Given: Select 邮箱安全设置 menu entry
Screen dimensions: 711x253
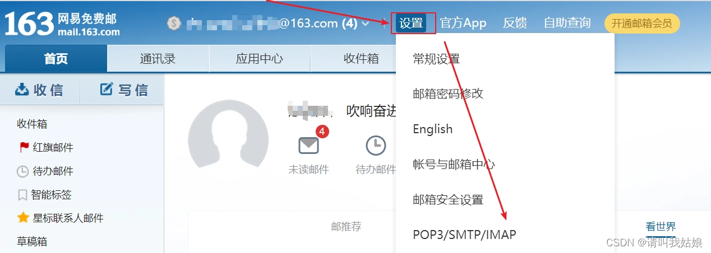Looking at the screenshot, I should coord(448,200).
